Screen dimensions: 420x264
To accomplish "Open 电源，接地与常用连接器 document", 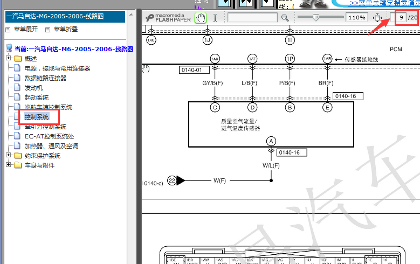I will 57,68.
